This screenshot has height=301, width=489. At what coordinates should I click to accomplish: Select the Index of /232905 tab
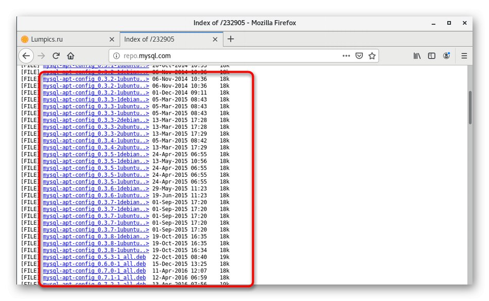click(154, 39)
